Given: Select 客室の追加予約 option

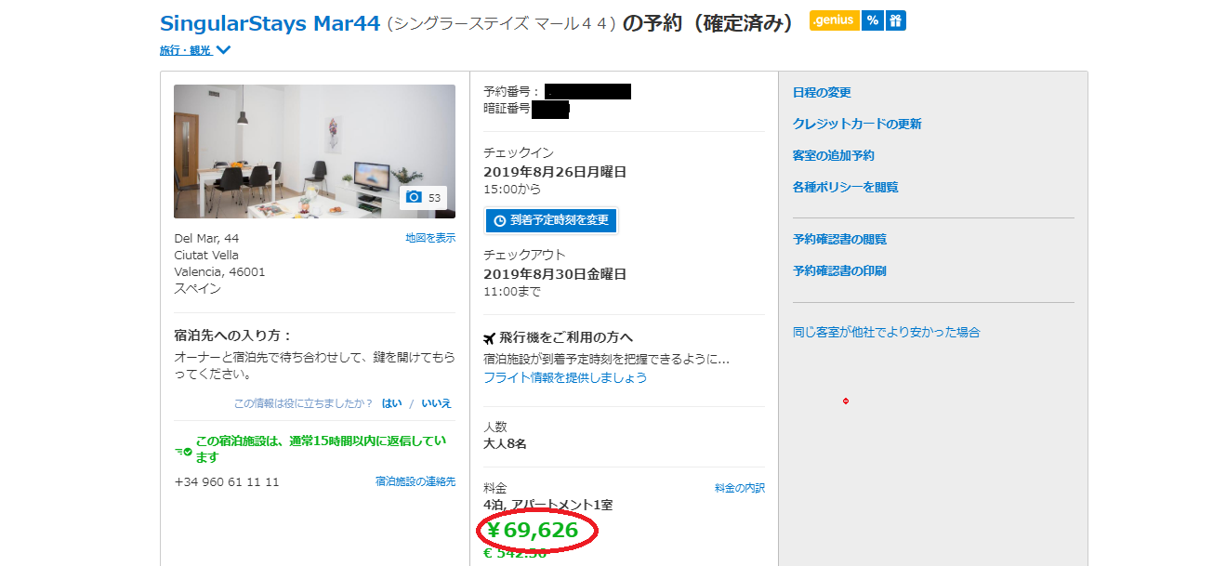Looking at the screenshot, I should (x=834, y=155).
